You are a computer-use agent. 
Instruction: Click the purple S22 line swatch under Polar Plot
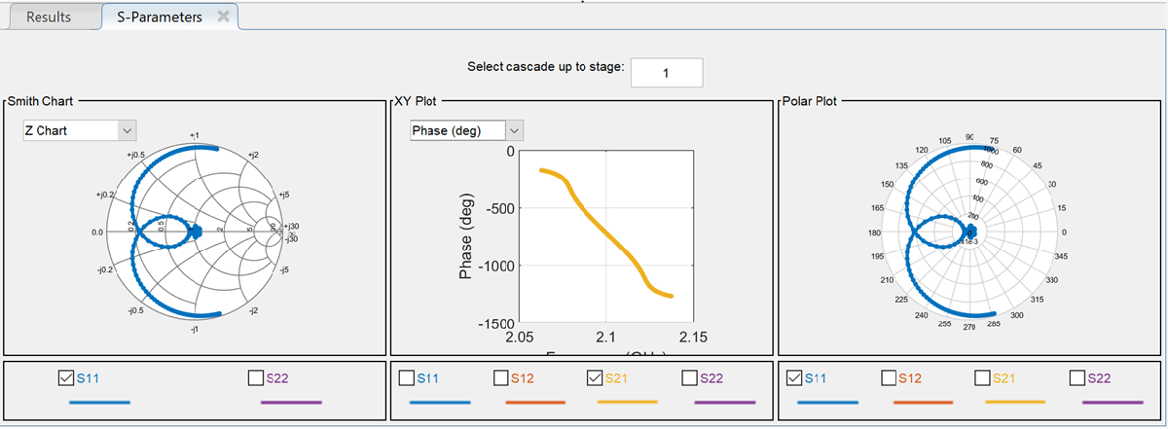[x=1112, y=401]
